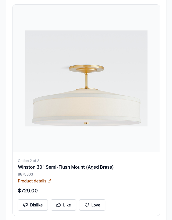172x220 pixels.
Task: Click the brass ceiling canopy in photo
Action: click(86, 69)
